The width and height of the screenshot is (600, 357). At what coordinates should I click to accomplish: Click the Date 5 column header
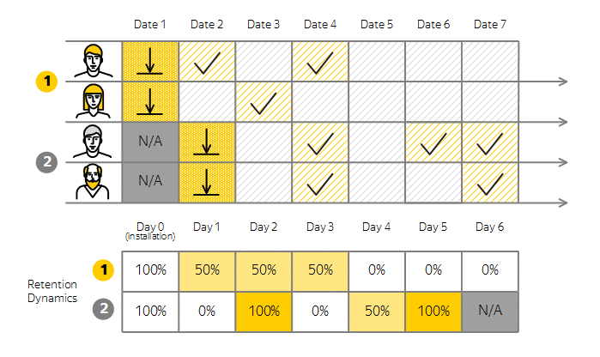(377, 25)
